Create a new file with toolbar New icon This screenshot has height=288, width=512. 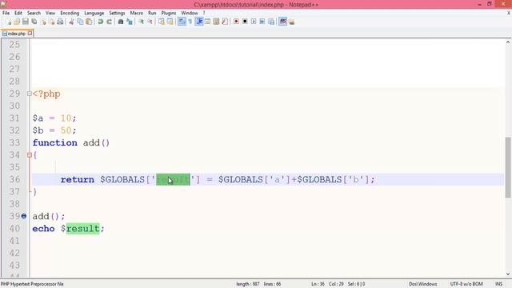pos(9,22)
